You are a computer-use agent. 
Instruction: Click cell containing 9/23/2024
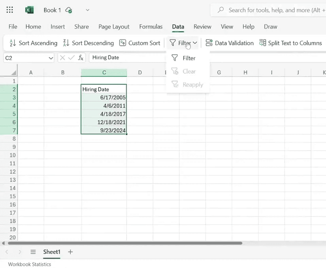104,130
